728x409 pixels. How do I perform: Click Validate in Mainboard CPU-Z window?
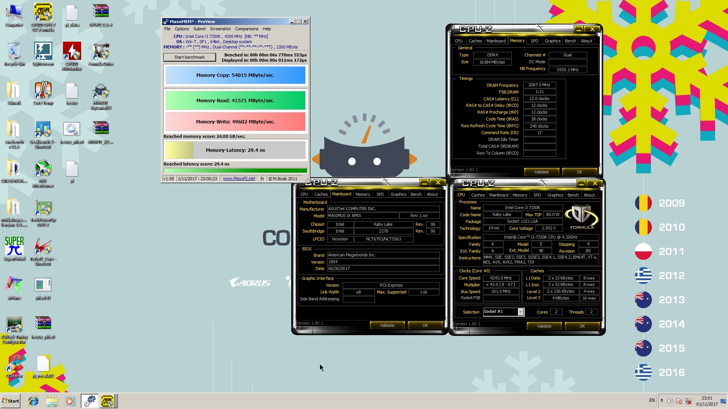[387, 325]
